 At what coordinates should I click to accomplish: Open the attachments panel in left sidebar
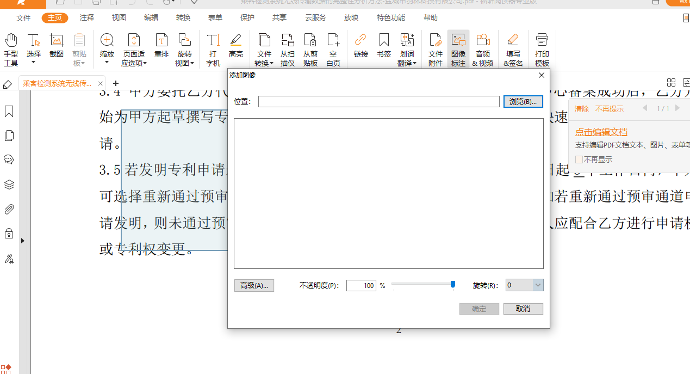point(9,210)
